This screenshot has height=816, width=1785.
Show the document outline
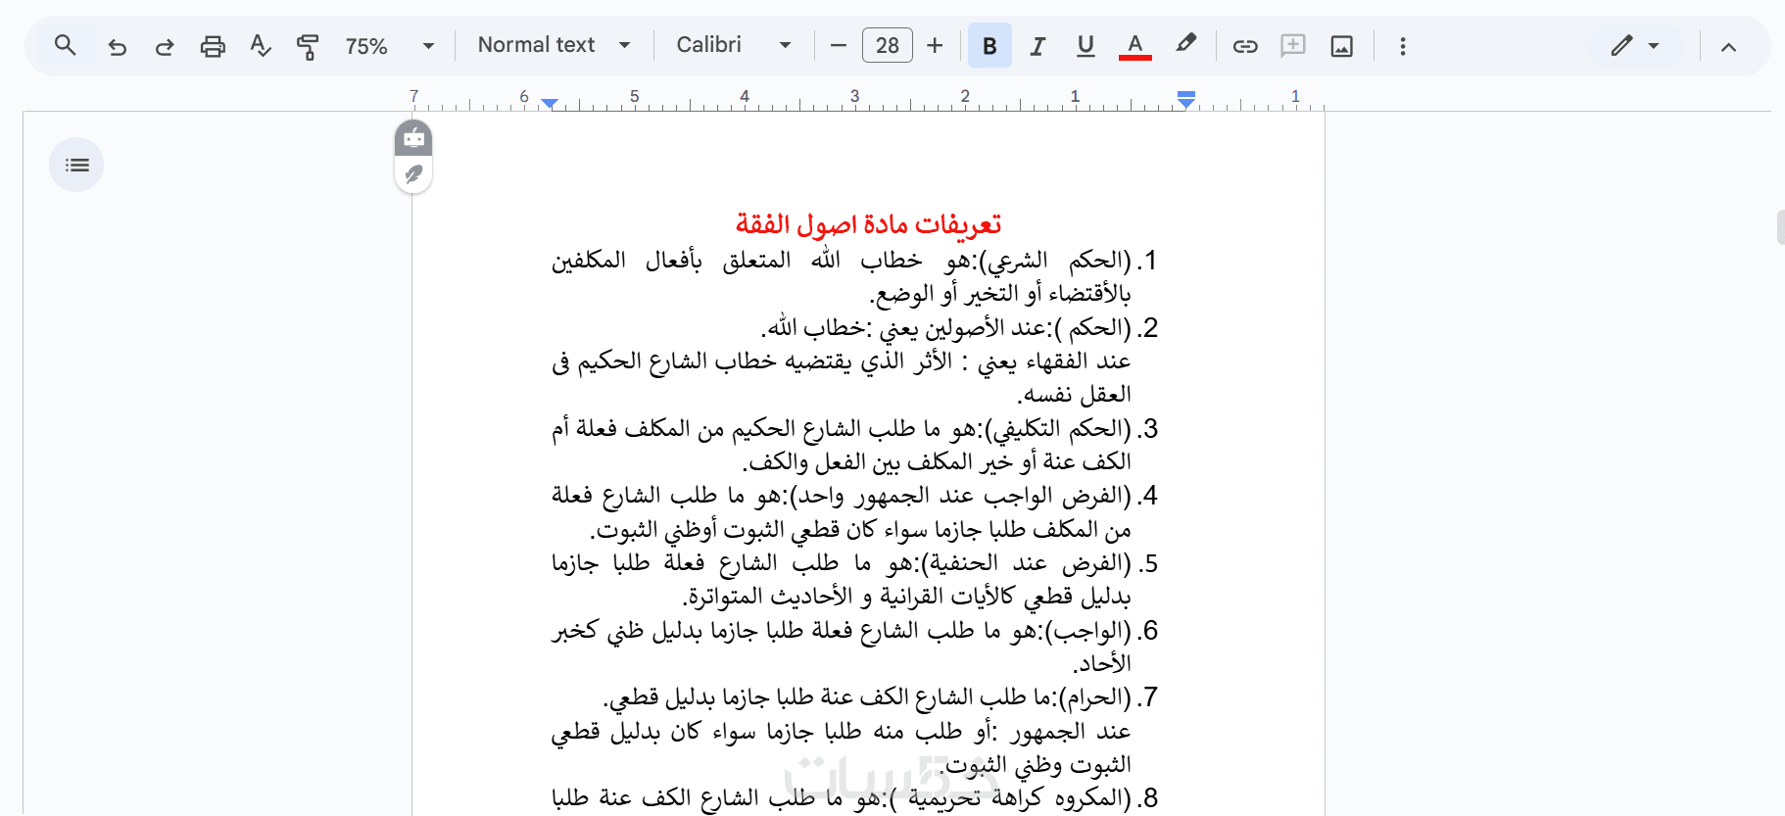coord(76,165)
